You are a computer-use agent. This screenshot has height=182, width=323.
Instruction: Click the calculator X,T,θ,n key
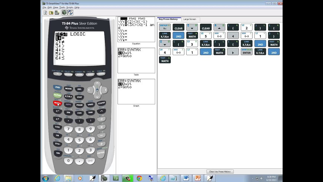68,97
